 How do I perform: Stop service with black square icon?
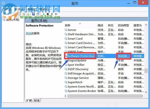click(x=48, y=14)
